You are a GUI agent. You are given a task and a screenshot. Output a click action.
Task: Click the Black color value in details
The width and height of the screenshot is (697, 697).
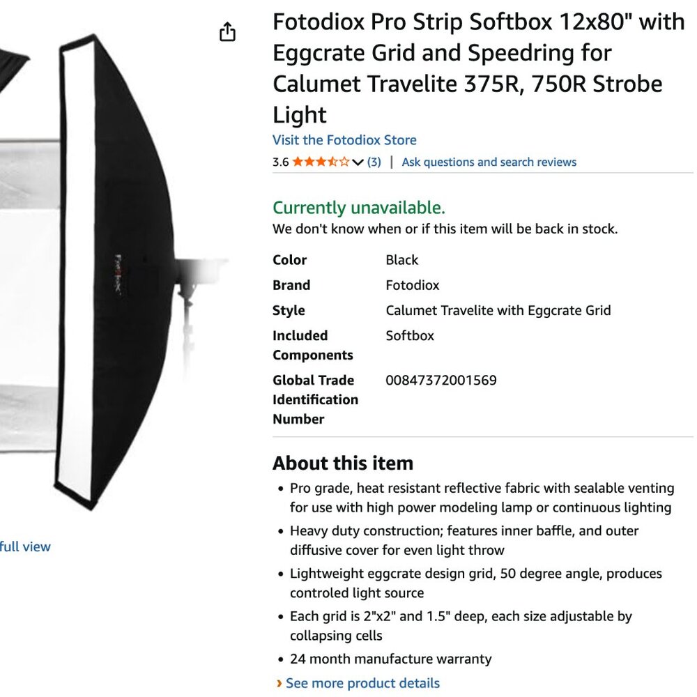[401, 260]
